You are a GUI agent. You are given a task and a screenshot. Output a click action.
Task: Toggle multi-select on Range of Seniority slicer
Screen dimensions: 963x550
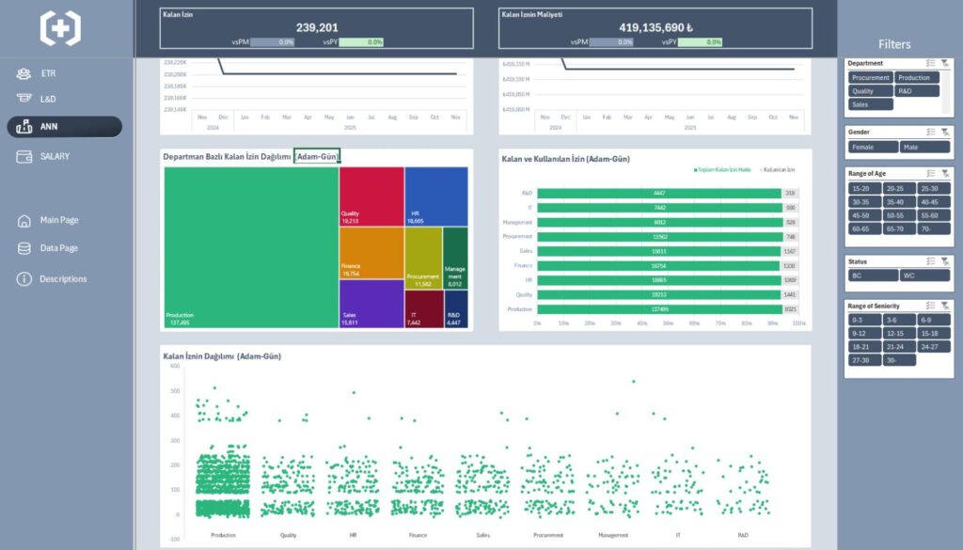(x=930, y=306)
